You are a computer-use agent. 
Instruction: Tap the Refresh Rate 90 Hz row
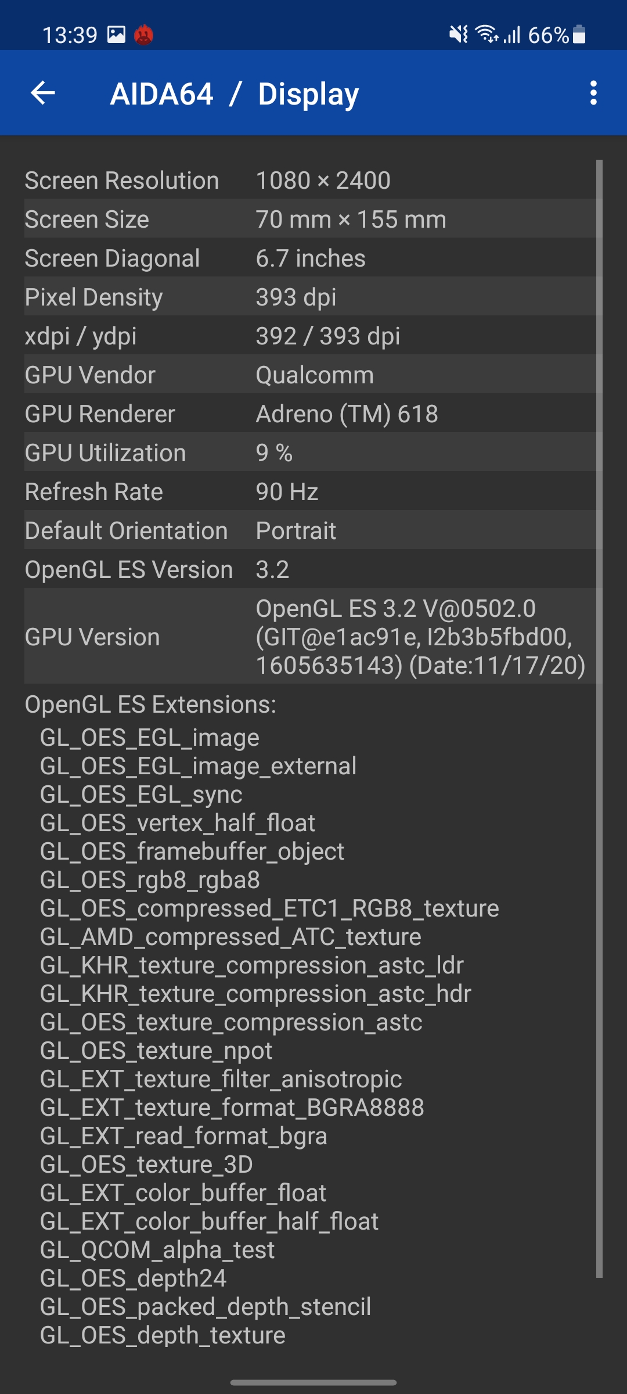click(x=310, y=491)
